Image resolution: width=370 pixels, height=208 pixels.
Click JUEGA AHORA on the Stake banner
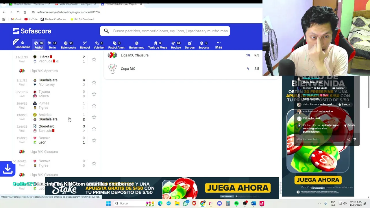tap(238, 188)
